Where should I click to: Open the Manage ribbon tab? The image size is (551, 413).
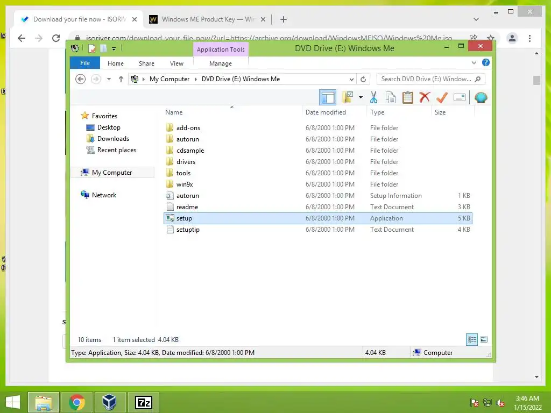point(221,63)
